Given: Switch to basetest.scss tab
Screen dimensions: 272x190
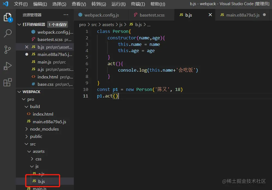Looking at the screenshot, I should pyautogui.click(x=152, y=15).
